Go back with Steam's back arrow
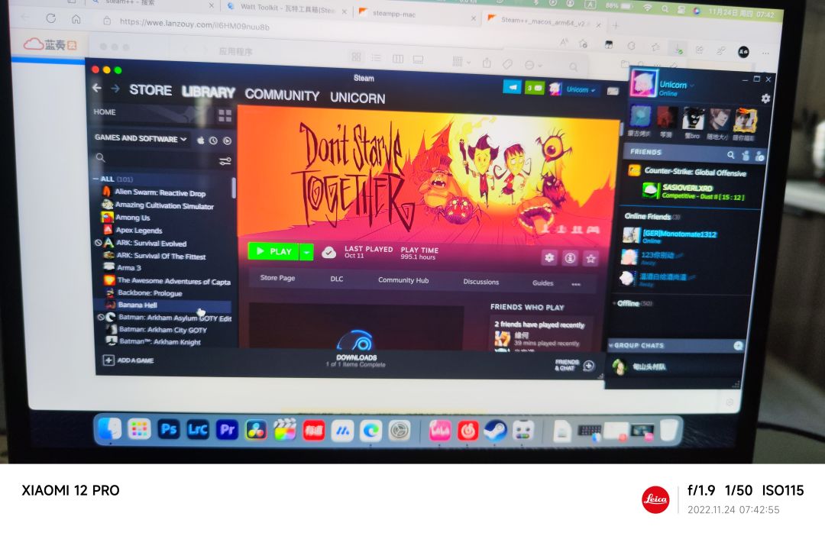The image size is (825, 536). [x=97, y=89]
